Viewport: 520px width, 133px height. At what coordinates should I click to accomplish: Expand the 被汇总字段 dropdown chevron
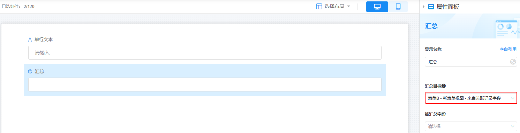click(512, 126)
